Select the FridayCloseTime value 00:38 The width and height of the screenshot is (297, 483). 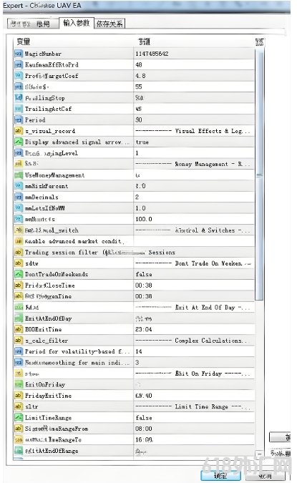pyautogui.click(x=144, y=286)
